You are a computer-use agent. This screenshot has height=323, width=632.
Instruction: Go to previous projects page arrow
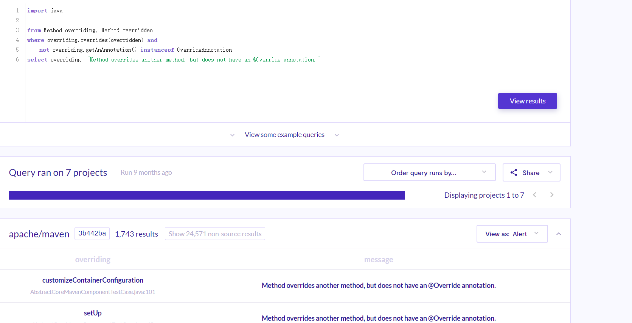click(x=535, y=195)
